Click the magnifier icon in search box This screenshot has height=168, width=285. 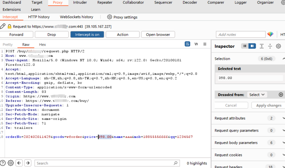click(176, 163)
